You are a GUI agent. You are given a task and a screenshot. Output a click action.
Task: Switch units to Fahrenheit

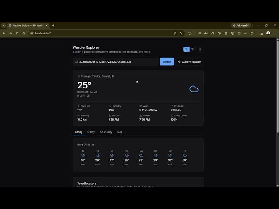[192, 49]
